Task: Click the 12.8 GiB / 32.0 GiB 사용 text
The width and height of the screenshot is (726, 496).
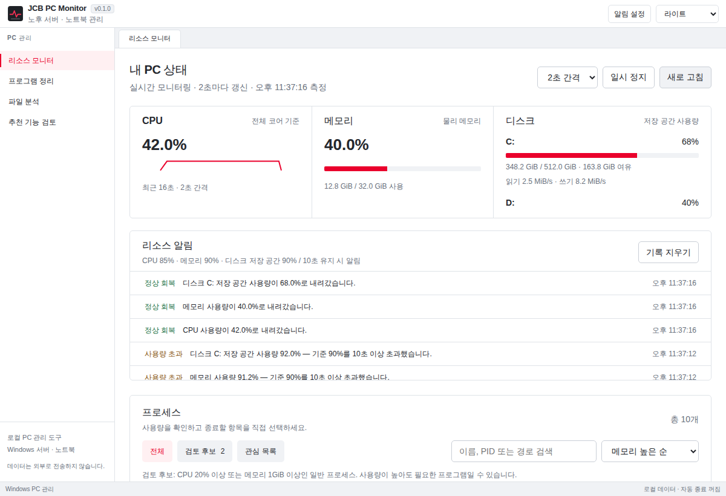Action: [364, 186]
